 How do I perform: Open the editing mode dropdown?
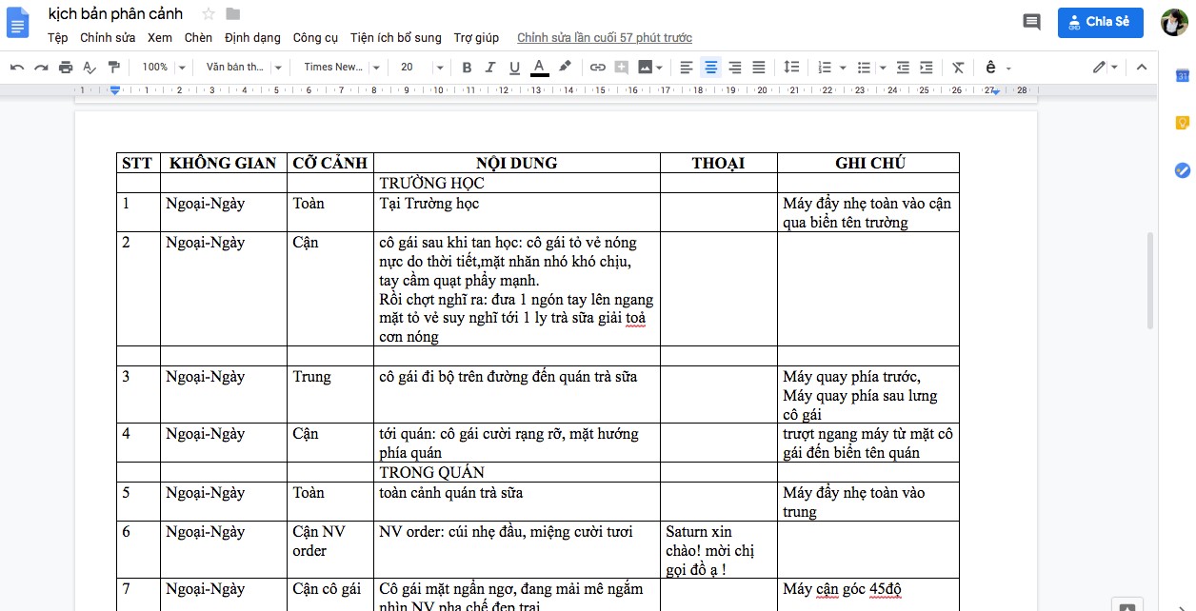(x=1105, y=68)
